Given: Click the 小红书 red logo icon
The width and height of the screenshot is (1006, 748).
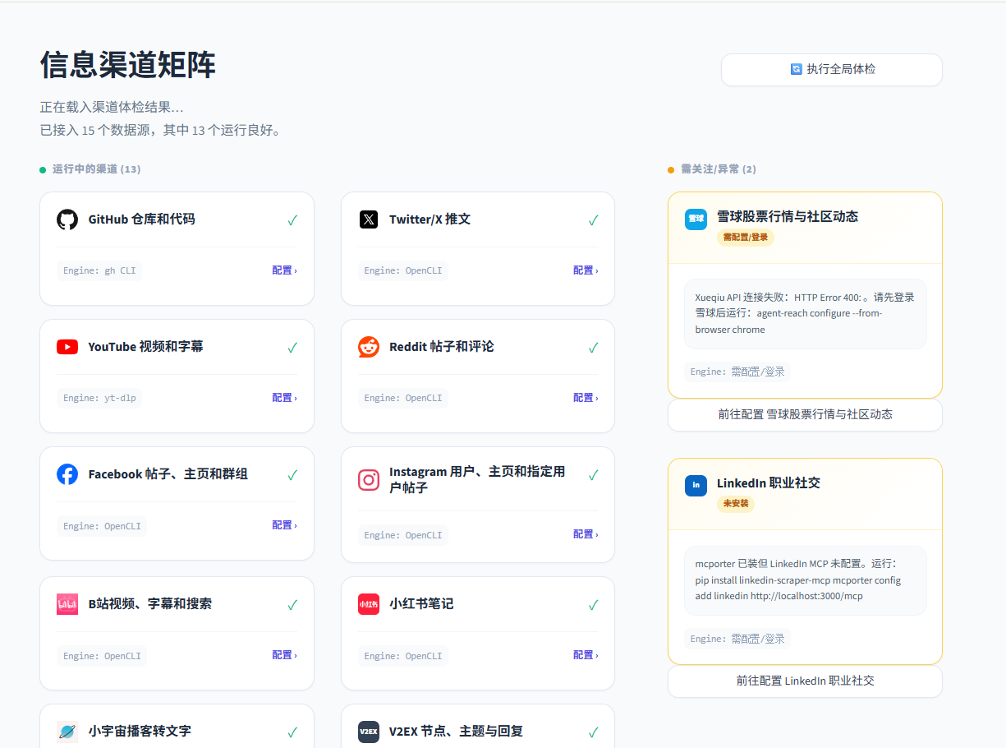Looking at the screenshot, I should point(369,604).
